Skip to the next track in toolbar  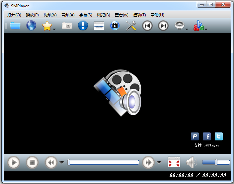(x=163, y=26)
